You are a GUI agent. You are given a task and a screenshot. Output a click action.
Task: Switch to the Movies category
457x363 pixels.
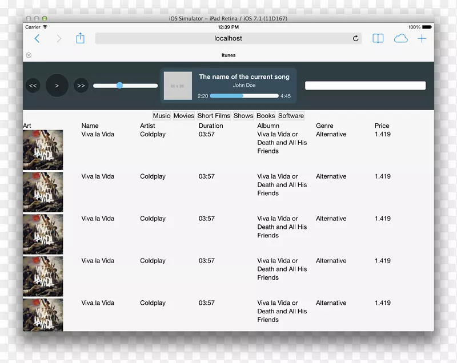pyautogui.click(x=184, y=116)
